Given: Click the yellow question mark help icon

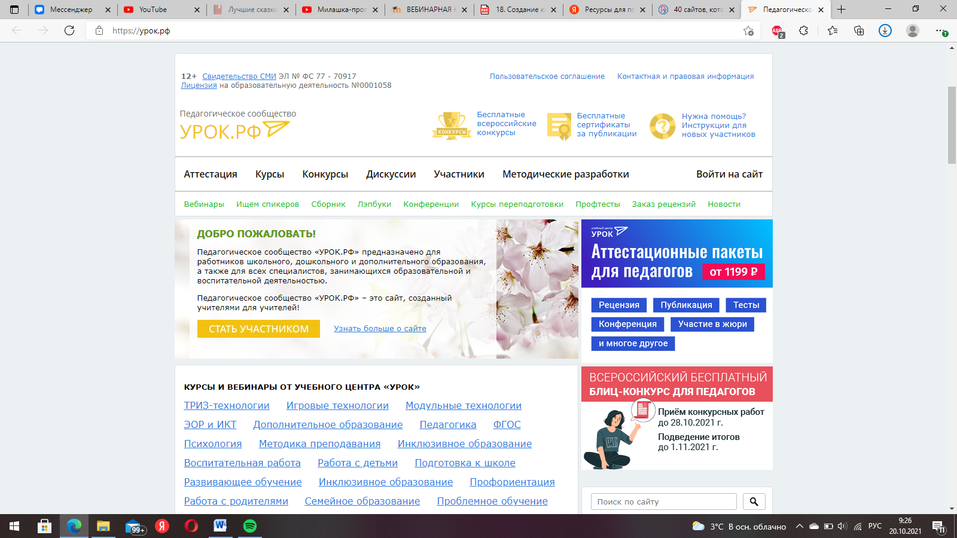Looking at the screenshot, I should click(x=663, y=126).
